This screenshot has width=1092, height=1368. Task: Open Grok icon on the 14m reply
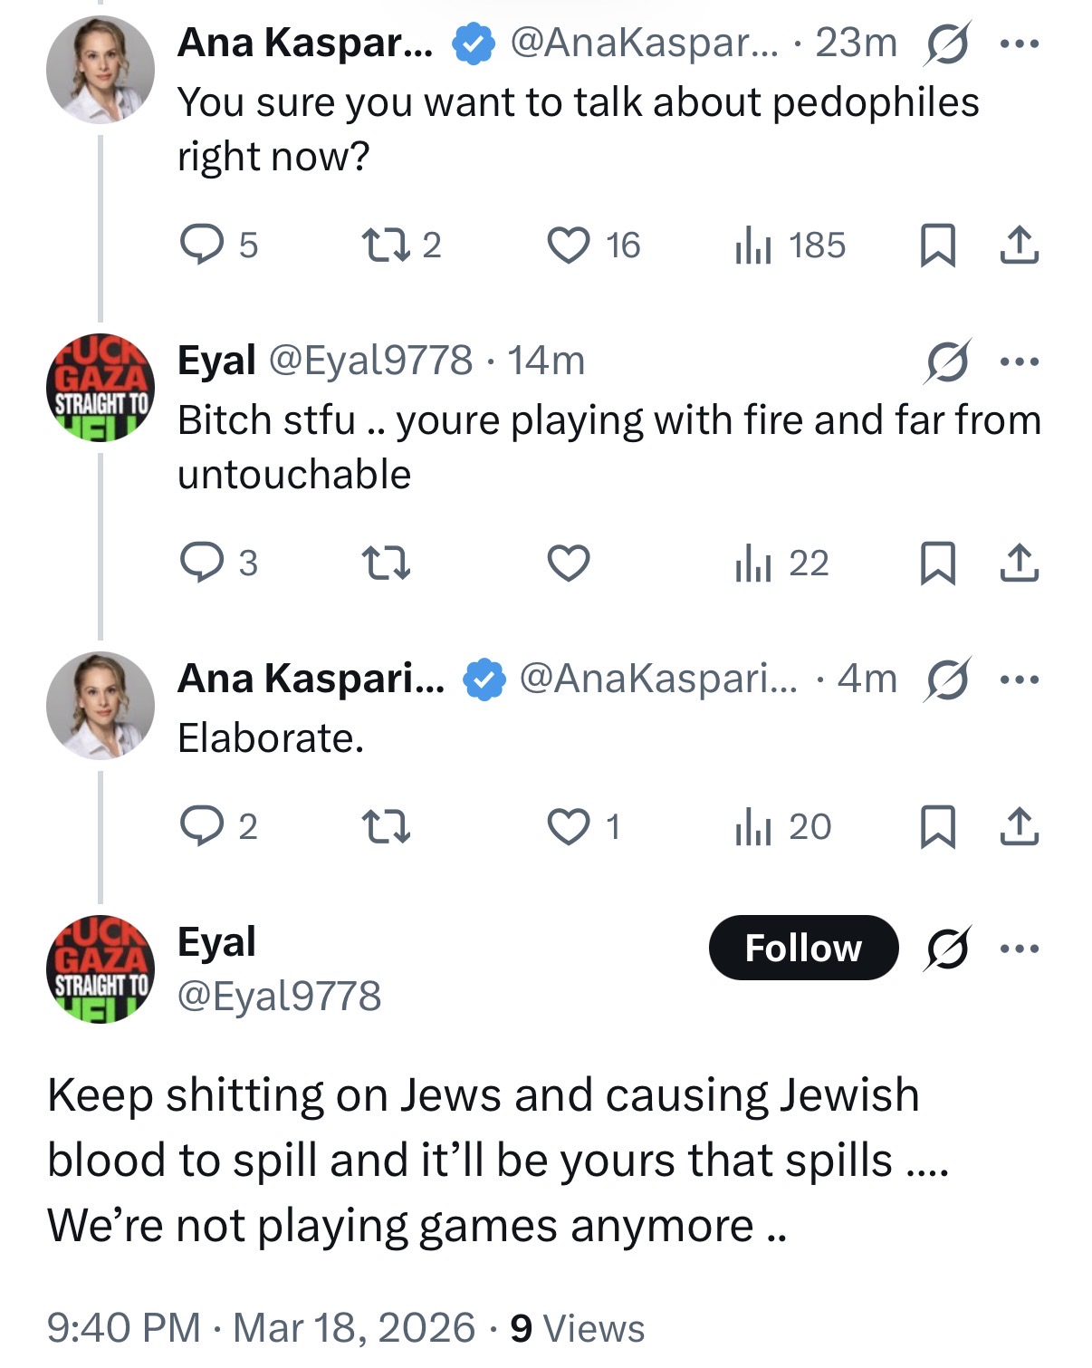pos(947,361)
